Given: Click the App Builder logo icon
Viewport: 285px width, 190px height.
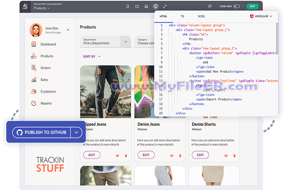Looking at the screenshot, I should [25, 7].
